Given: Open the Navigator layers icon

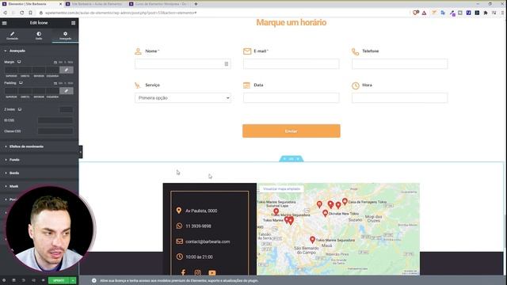Looking at the screenshot, I should pyautogui.click(x=13, y=280).
